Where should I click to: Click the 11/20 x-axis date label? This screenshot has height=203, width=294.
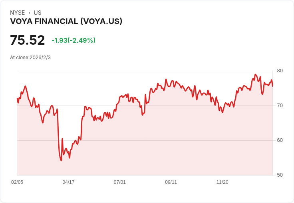pos(222,182)
